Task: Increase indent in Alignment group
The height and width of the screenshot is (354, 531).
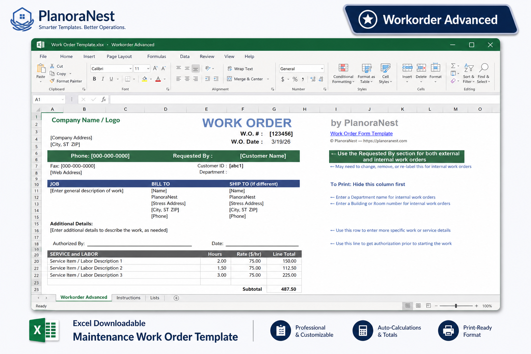Action: pyautogui.click(x=216, y=79)
